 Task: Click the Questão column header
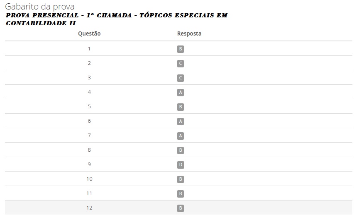tap(89, 34)
